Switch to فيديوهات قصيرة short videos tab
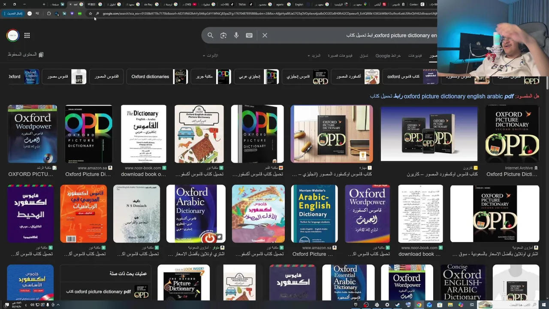Image resolution: width=549 pixels, height=309 pixels. coord(340,55)
